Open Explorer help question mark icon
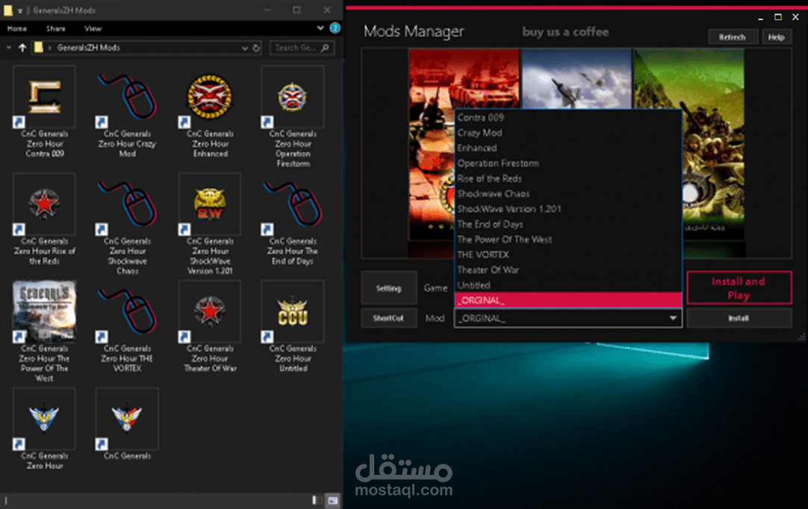Image resolution: width=808 pixels, height=509 pixels. [335, 28]
